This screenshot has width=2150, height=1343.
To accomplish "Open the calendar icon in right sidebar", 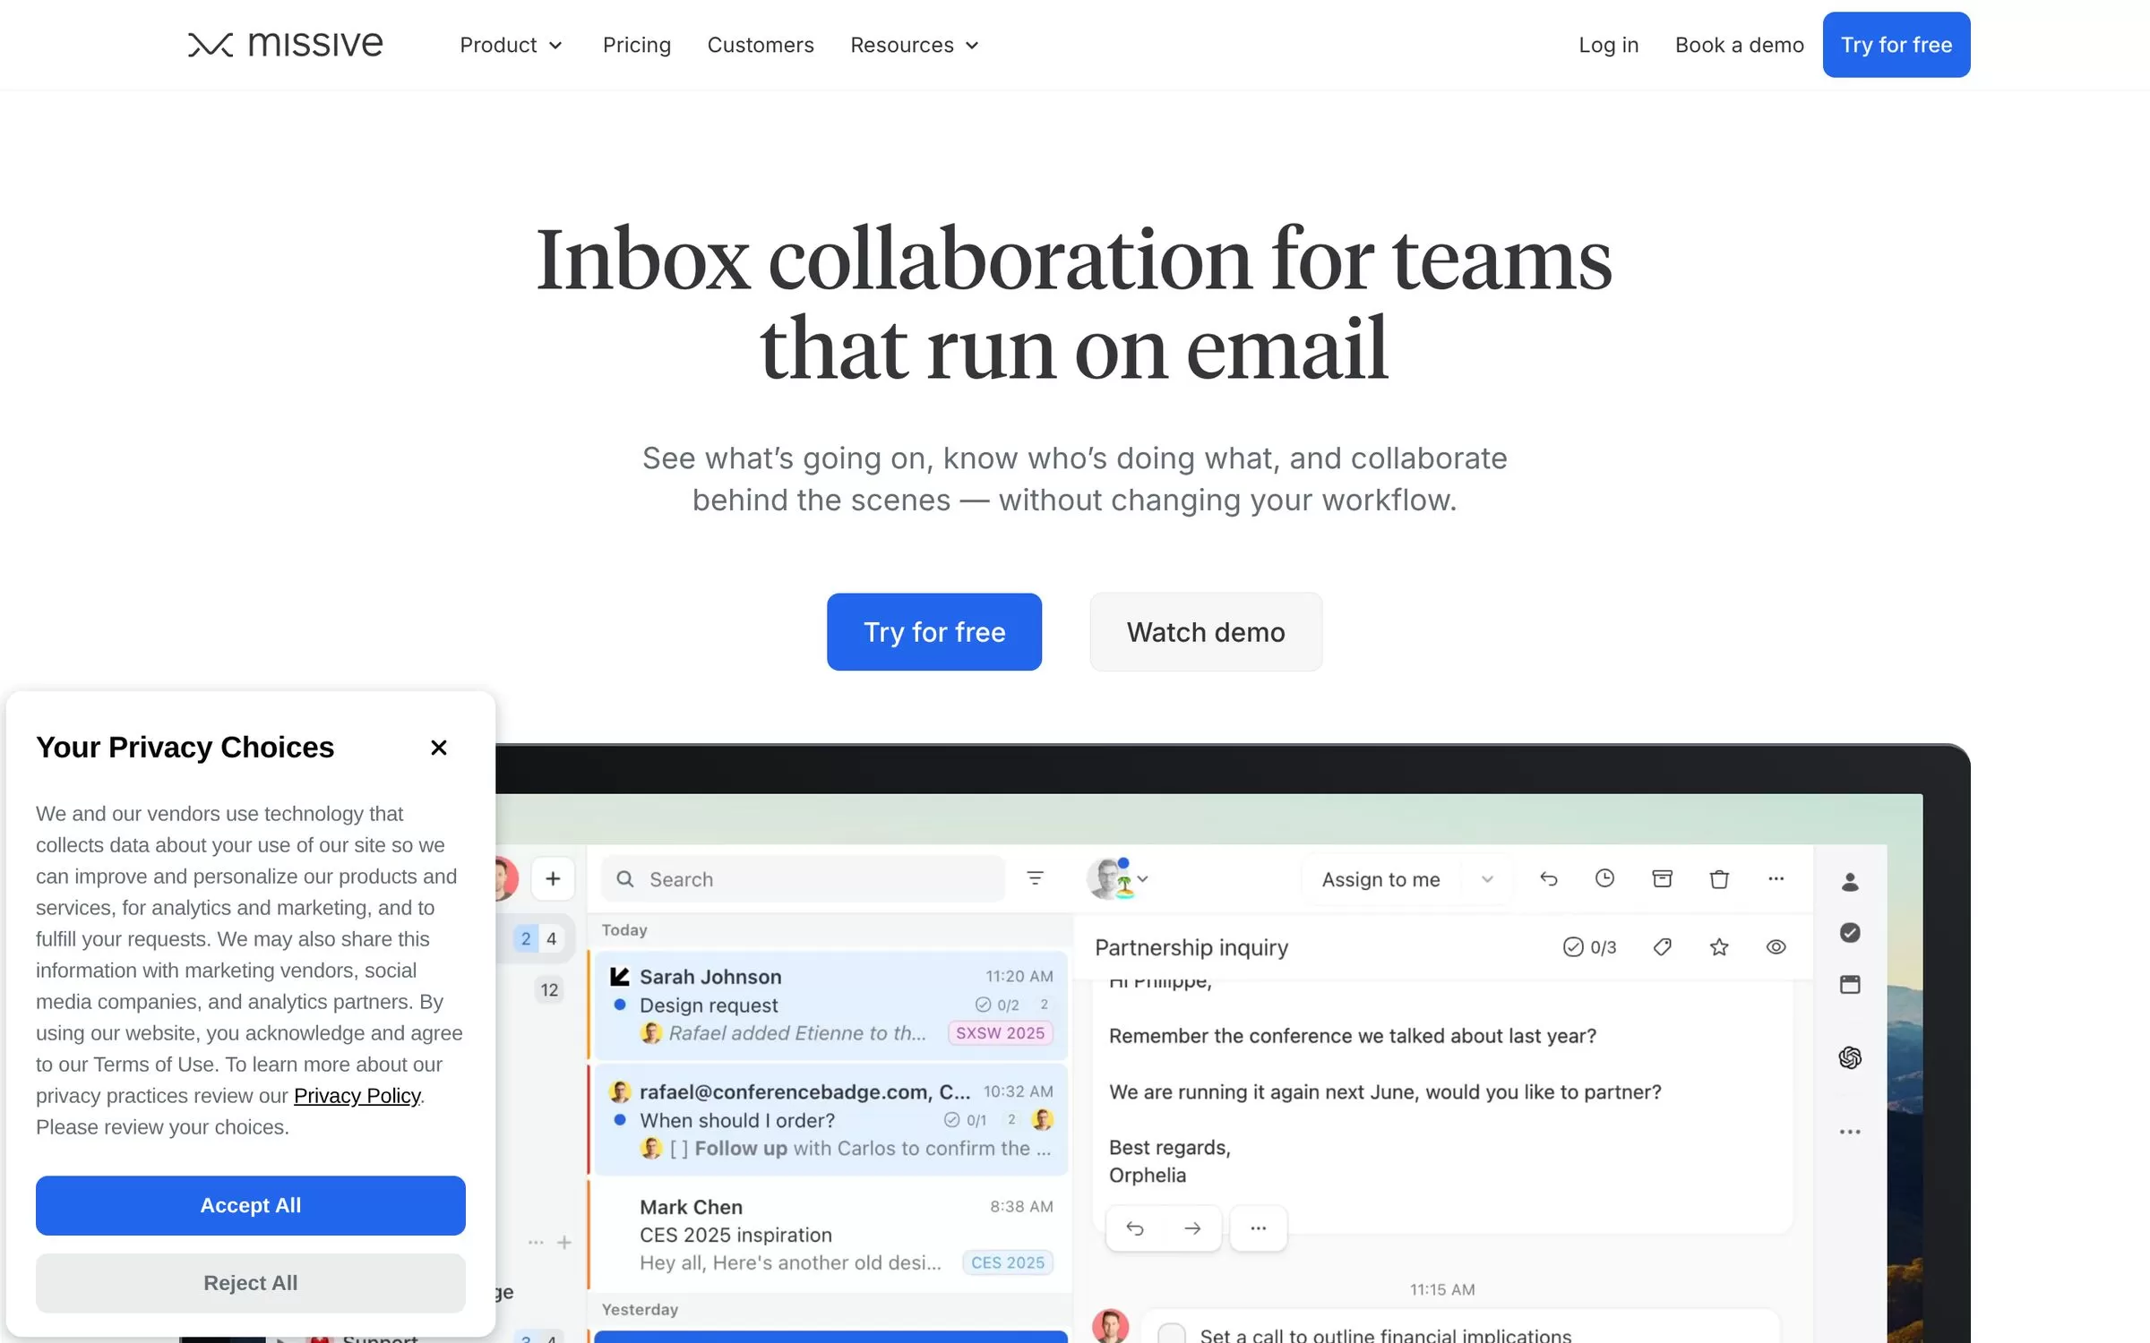I will (x=1850, y=984).
